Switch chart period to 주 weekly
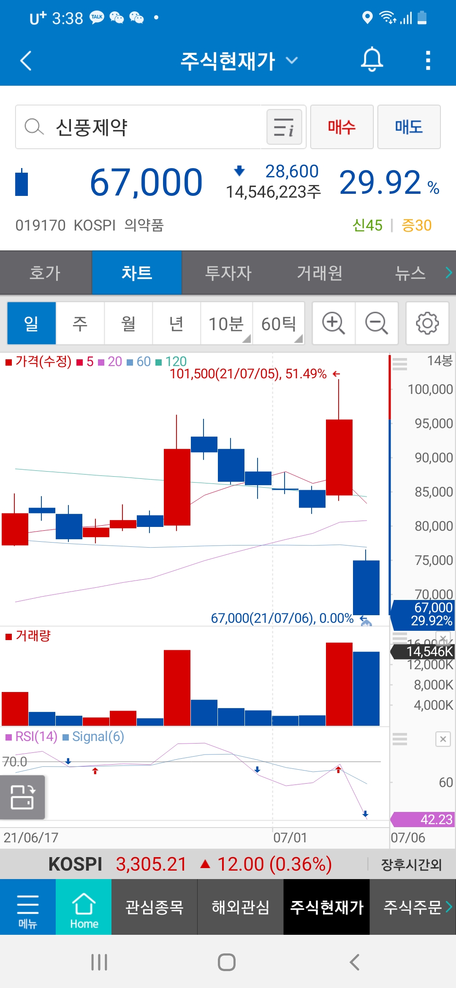The height and width of the screenshot is (988, 456). (x=80, y=323)
